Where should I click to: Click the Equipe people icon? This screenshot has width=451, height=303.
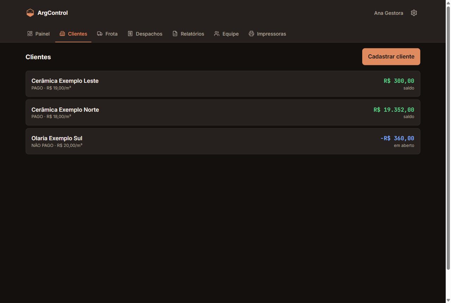(x=217, y=34)
